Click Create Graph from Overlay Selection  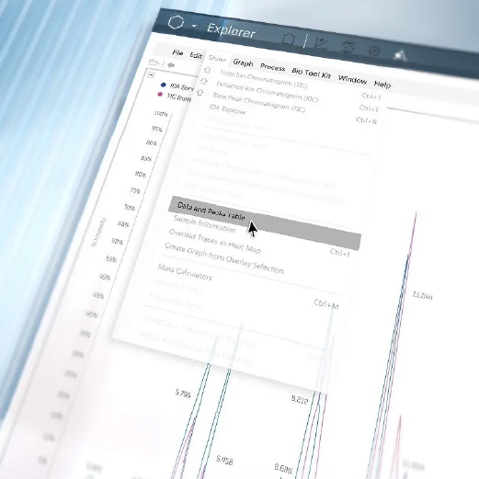click(224, 258)
